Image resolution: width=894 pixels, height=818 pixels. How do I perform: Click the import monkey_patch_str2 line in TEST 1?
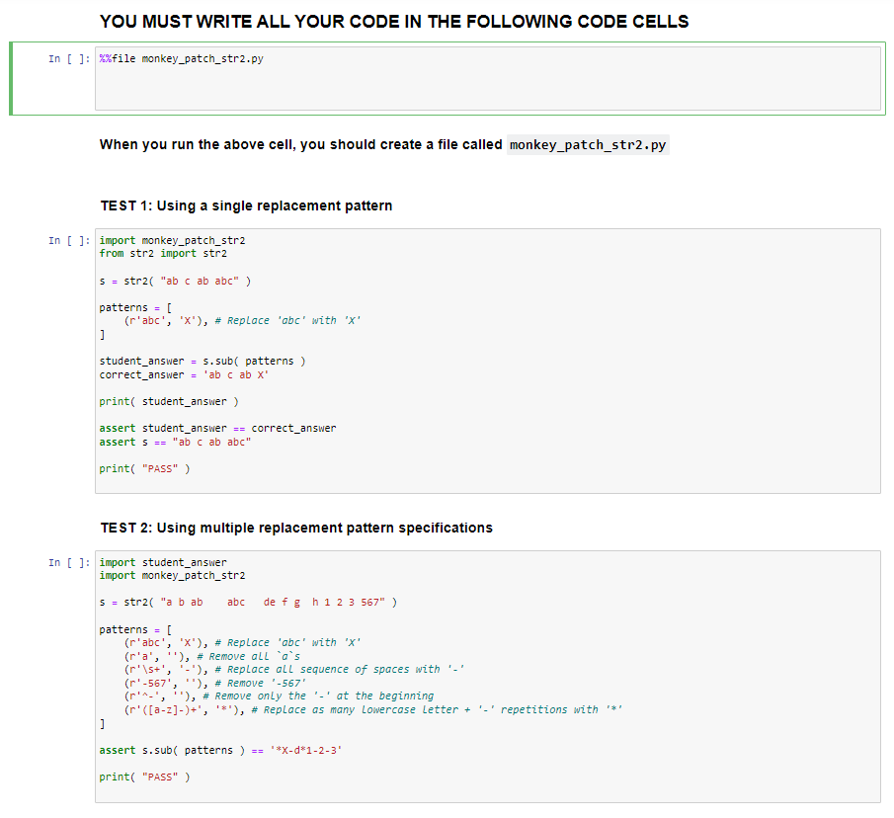pyautogui.click(x=173, y=240)
